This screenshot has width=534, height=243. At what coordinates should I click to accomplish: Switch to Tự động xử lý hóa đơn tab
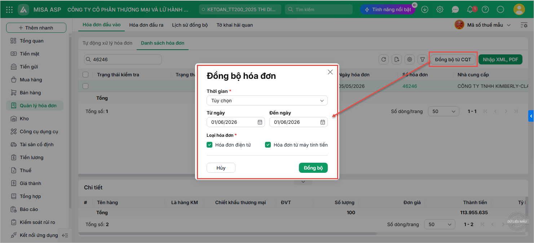(x=107, y=43)
